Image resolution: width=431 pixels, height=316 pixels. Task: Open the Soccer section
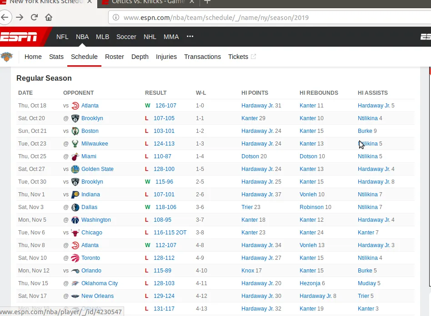coord(126,37)
